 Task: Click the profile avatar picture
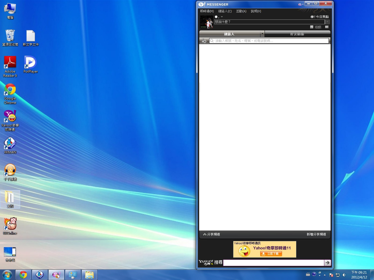point(207,22)
